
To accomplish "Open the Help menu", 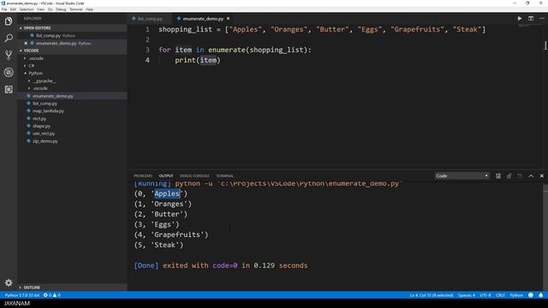I will tap(89, 9).
